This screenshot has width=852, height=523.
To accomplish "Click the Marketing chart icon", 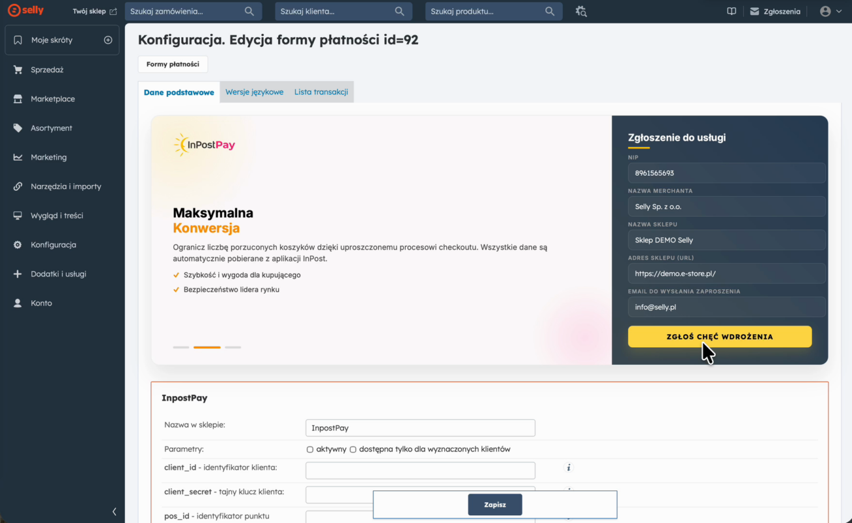I will point(18,157).
